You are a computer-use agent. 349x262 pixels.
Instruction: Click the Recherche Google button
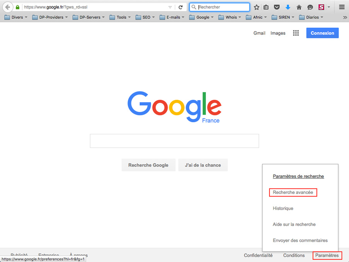(148, 165)
